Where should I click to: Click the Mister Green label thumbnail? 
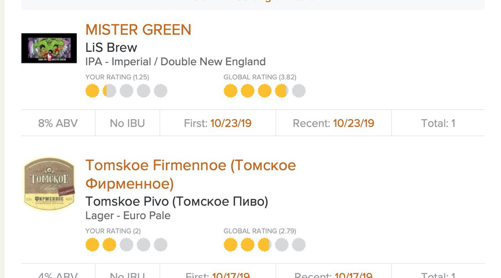(x=49, y=48)
